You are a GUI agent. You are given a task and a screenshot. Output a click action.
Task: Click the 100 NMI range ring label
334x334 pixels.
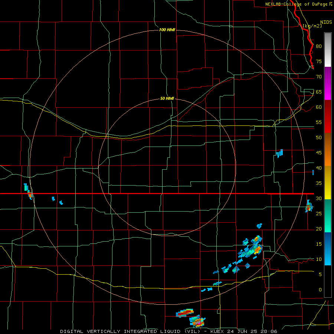click(x=167, y=30)
